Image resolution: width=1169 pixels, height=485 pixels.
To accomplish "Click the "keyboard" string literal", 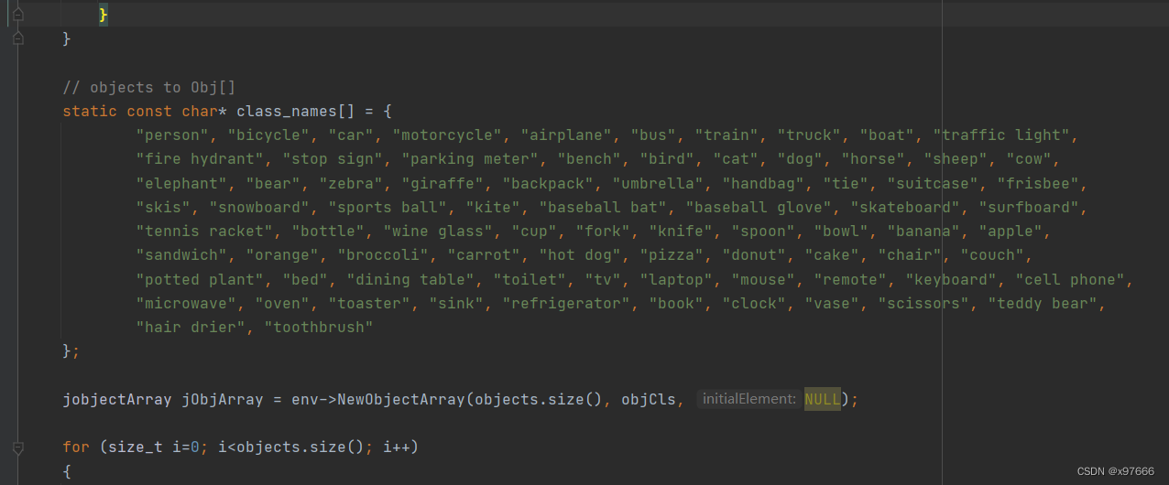I will point(951,280).
